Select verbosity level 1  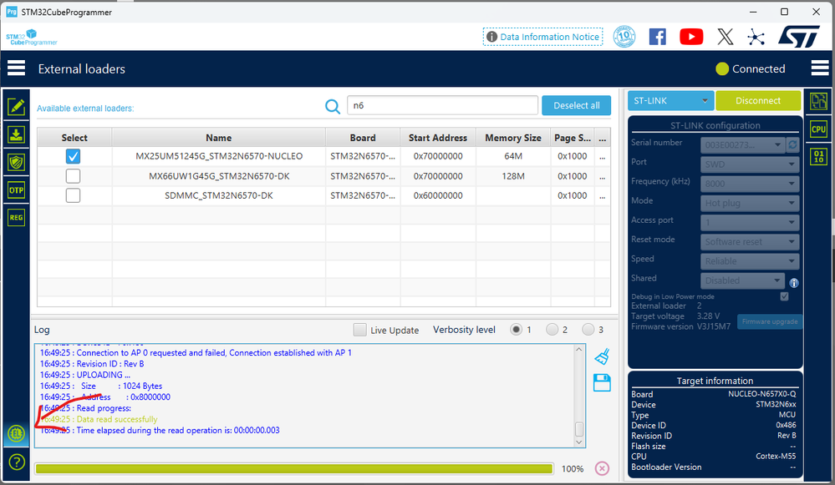click(x=516, y=330)
